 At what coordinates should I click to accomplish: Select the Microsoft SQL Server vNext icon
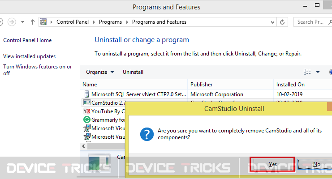[86, 94]
